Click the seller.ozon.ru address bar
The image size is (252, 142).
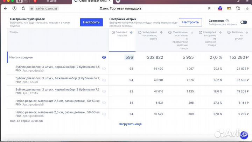(x=45, y=8)
